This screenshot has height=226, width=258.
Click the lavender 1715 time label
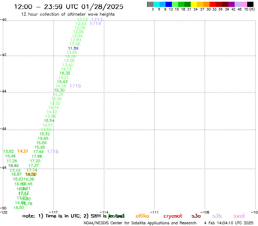point(75,86)
